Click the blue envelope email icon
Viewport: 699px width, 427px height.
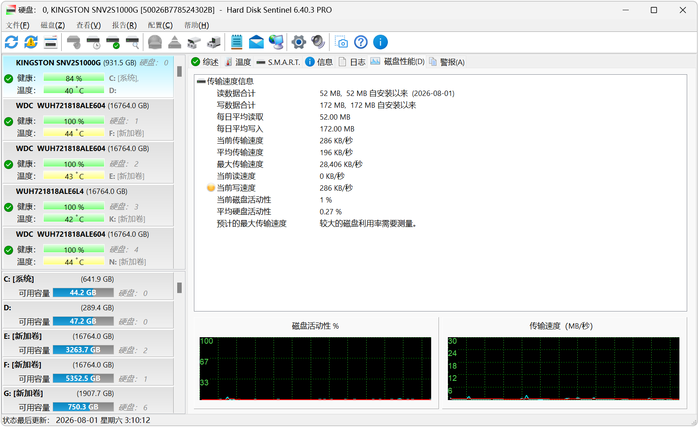(x=256, y=42)
